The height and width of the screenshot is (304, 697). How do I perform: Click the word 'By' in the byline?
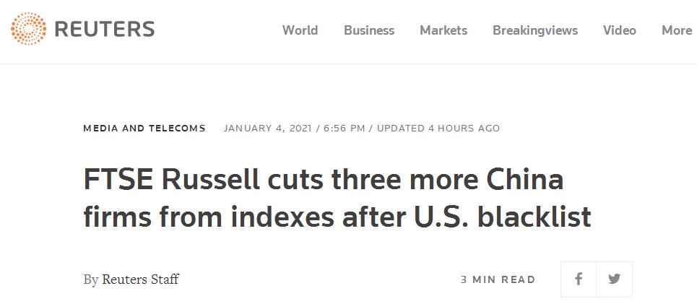click(91, 280)
